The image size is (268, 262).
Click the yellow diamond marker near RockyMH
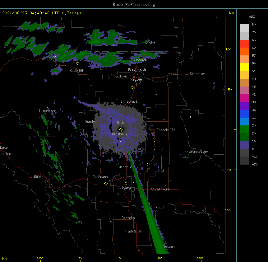tap(77, 63)
